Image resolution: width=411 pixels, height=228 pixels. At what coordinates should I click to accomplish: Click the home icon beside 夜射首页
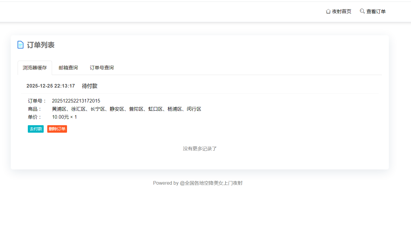click(328, 11)
